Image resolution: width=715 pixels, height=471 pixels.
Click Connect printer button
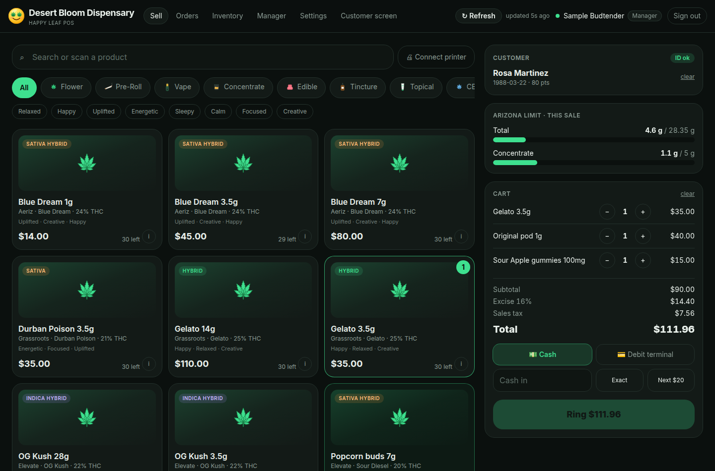pos(436,57)
